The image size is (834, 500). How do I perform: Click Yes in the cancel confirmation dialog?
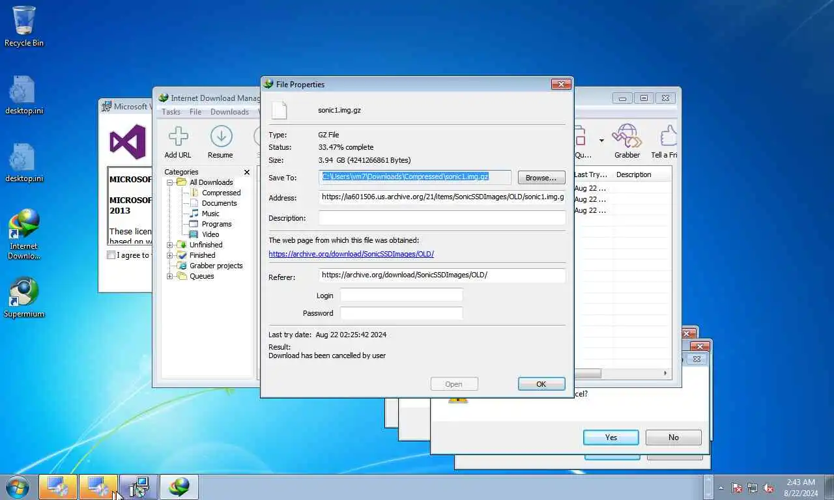(611, 437)
